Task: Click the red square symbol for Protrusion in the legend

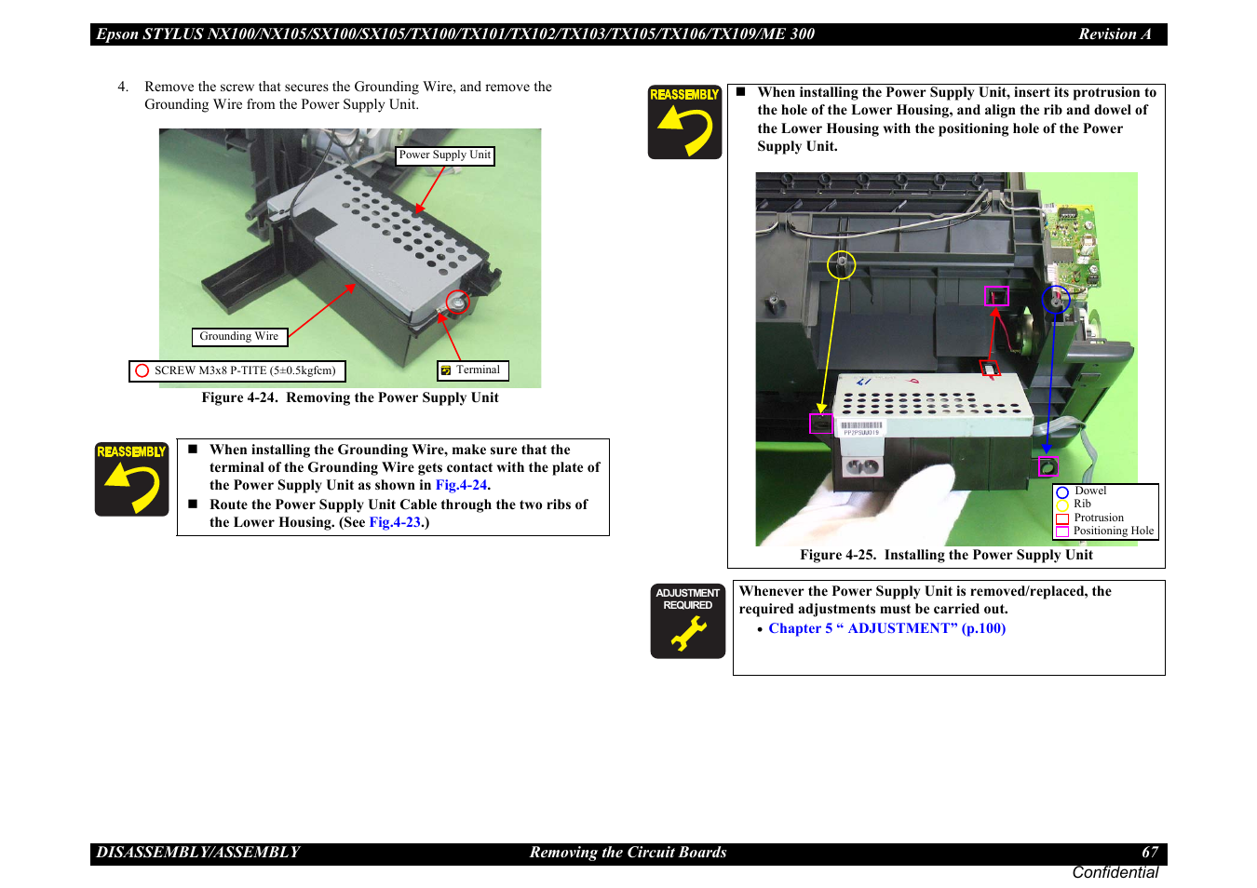Action: coord(1062,518)
